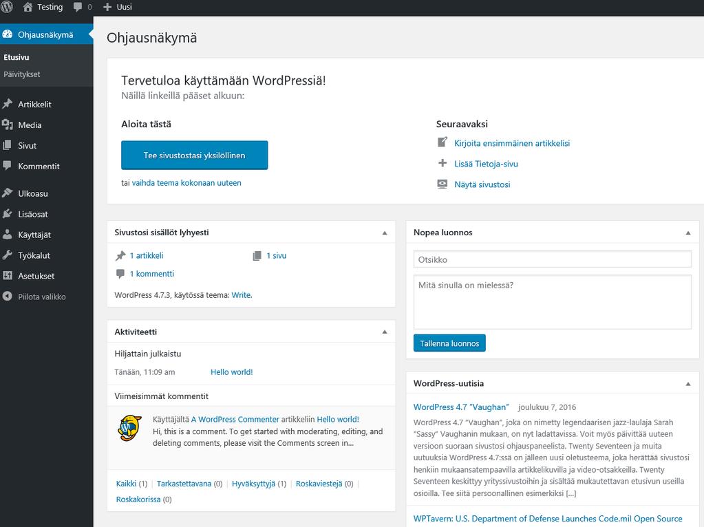The height and width of the screenshot is (527, 704).
Task: Select the Päivitykset submenu item
Action: click(21, 74)
